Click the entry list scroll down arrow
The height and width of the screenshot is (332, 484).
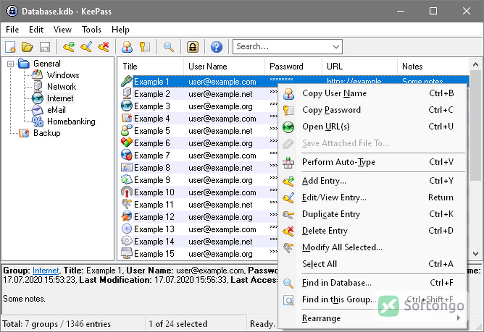pyautogui.click(x=475, y=254)
